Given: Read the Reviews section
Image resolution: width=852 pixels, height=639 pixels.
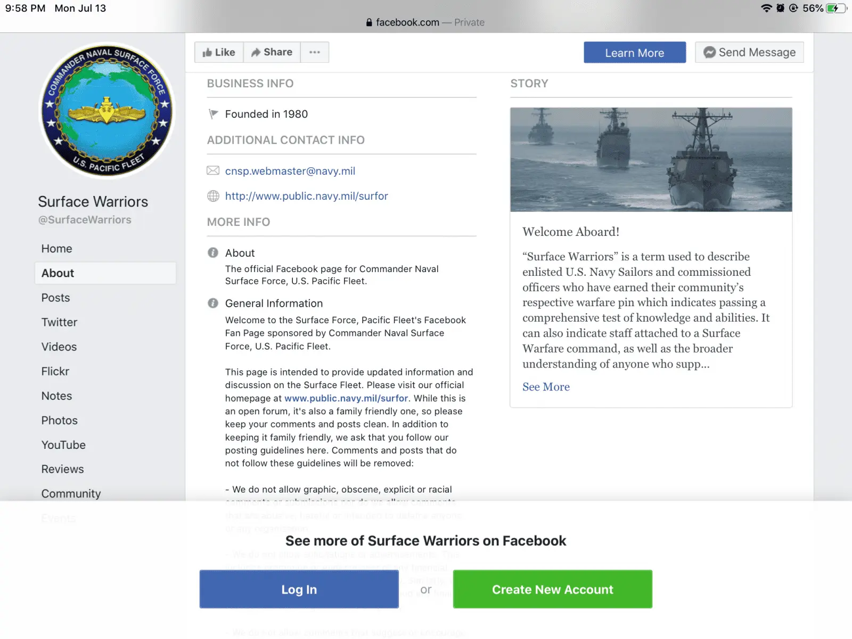Looking at the screenshot, I should pyautogui.click(x=63, y=469).
